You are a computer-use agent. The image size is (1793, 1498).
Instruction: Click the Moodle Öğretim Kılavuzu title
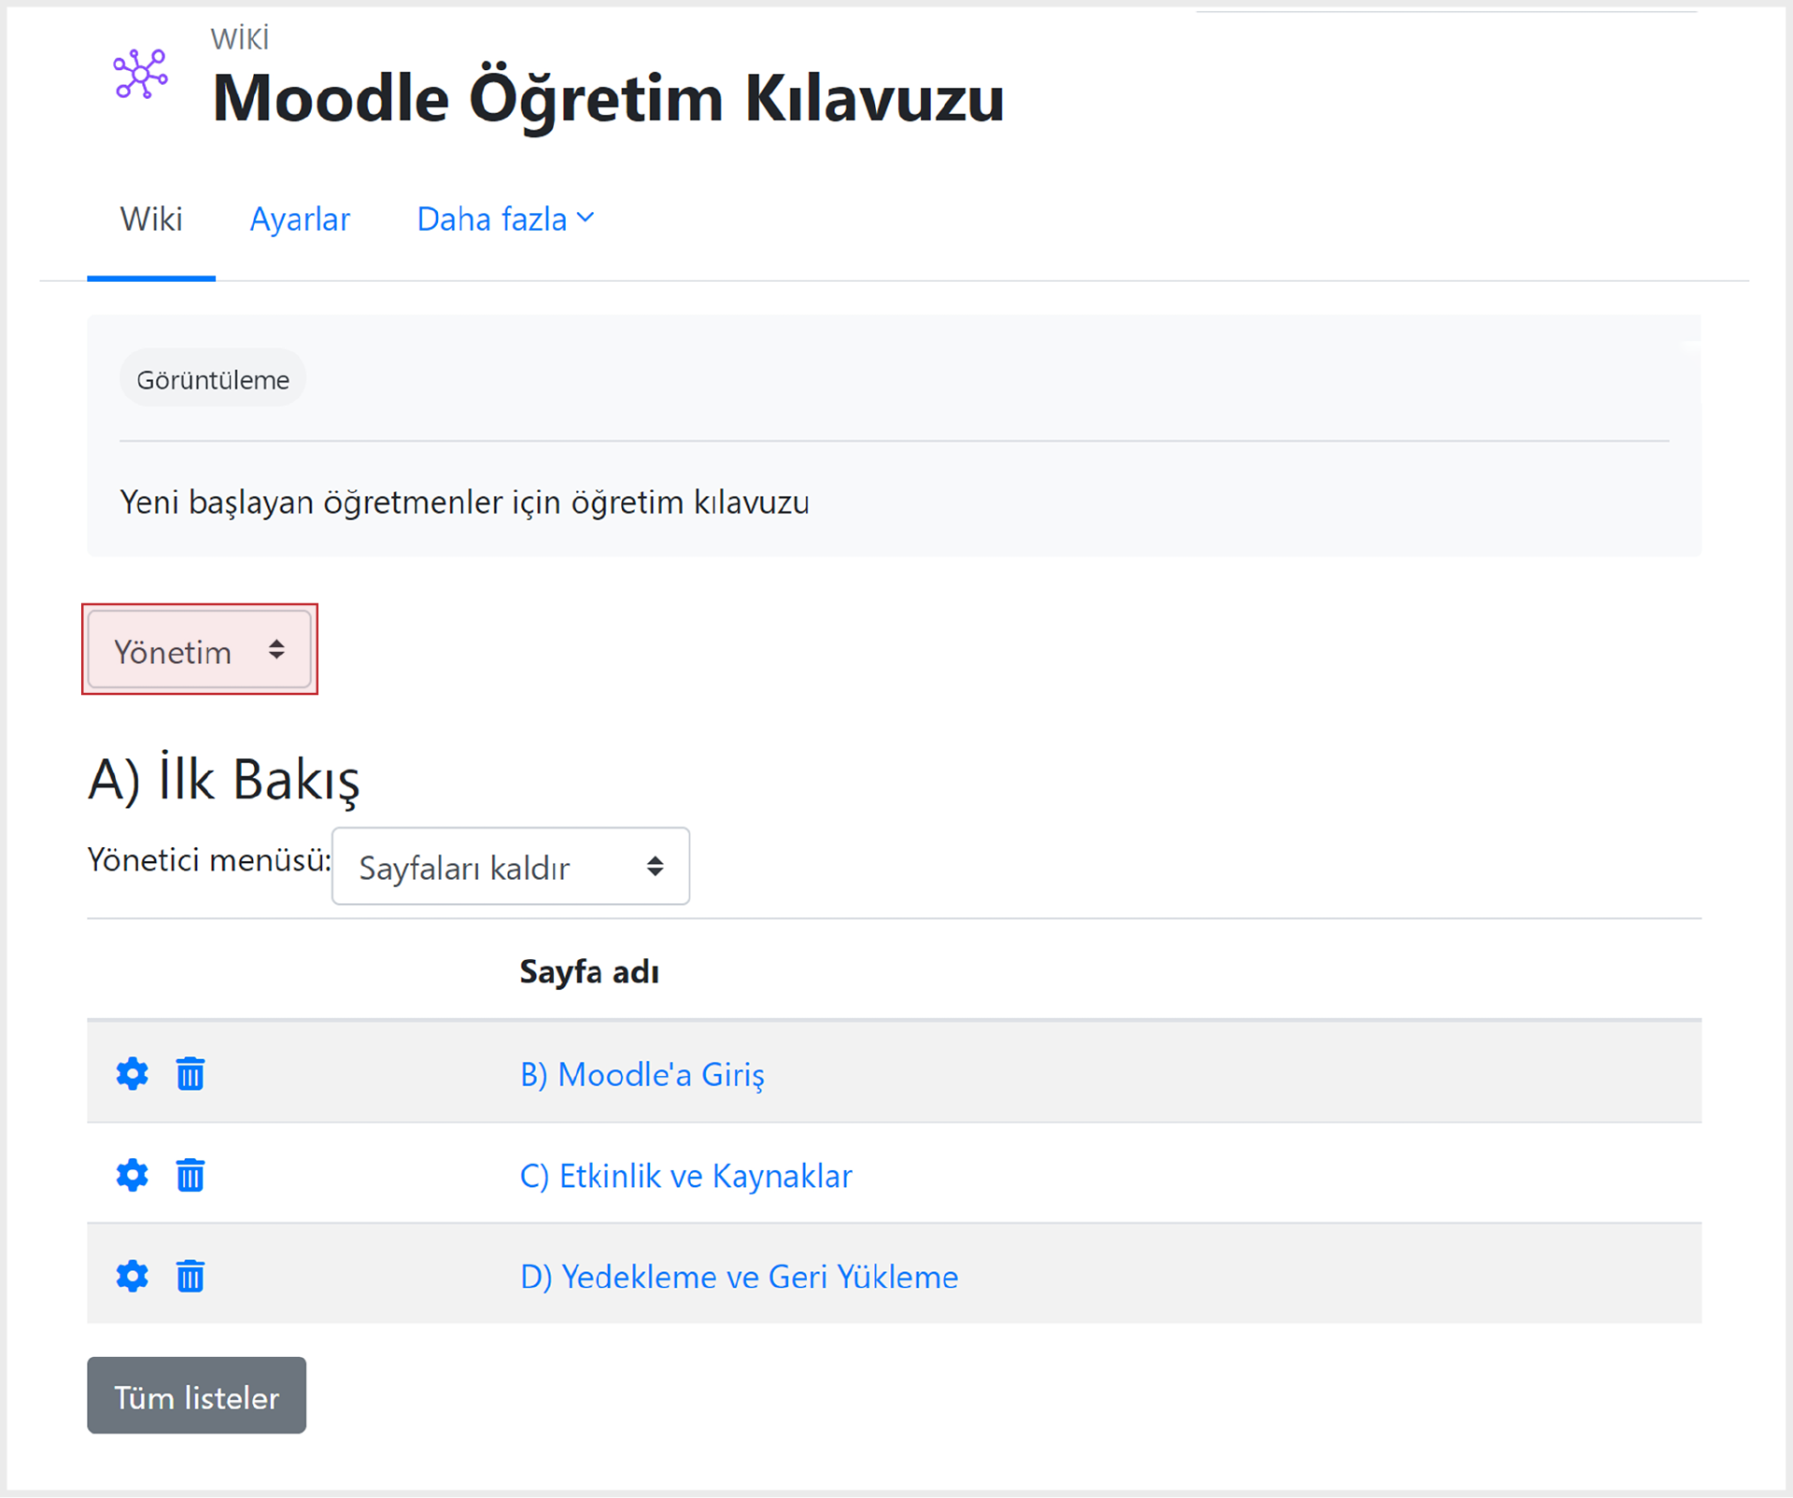[608, 98]
